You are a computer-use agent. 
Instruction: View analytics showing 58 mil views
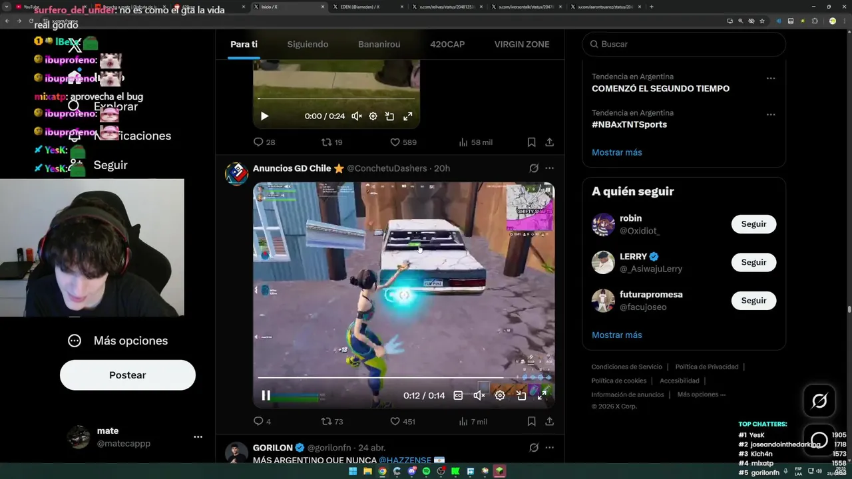(x=476, y=142)
